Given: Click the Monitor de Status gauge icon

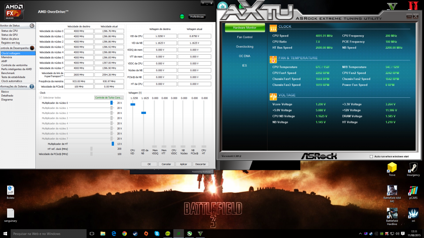Looking at the screenshot, I should point(32,26).
